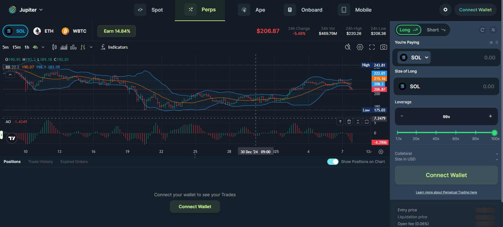Refresh the trade panel
This screenshot has width=503, height=227.
[x=482, y=30]
